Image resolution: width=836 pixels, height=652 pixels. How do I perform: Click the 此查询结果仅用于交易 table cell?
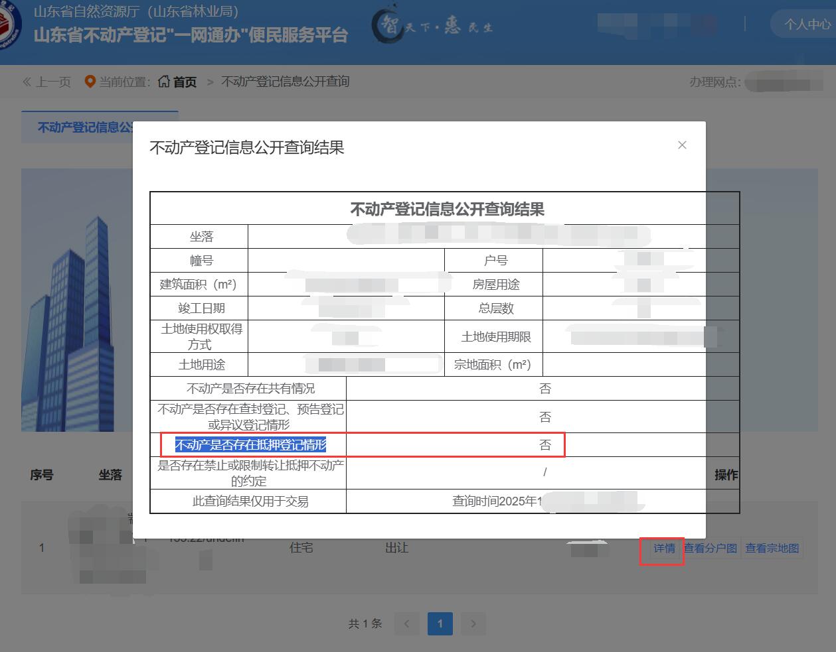[250, 501]
